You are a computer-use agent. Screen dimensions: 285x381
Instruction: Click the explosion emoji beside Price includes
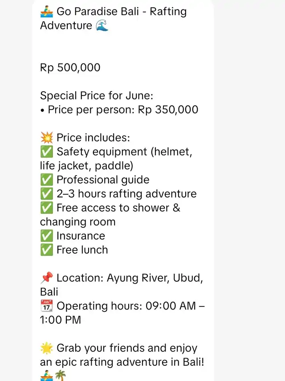46,138
